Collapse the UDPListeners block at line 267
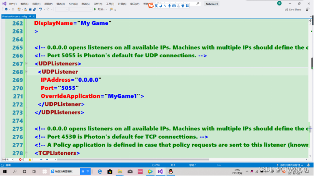The width and height of the screenshot is (314, 176). pos(26,64)
